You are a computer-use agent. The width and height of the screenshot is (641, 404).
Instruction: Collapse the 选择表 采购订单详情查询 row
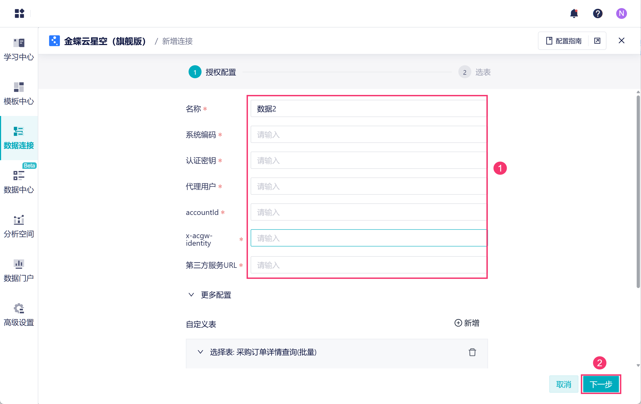(200, 352)
